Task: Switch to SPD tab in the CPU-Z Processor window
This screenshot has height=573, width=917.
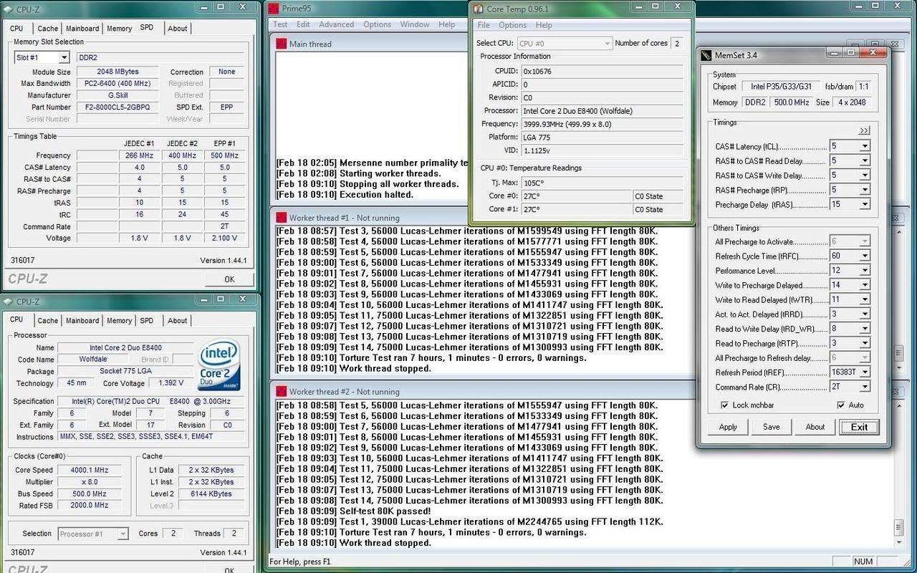Action: pos(147,321)
